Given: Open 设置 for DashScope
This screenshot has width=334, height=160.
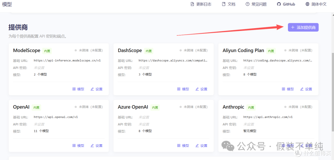Looking at the screenshot, I should click(201, 89).
